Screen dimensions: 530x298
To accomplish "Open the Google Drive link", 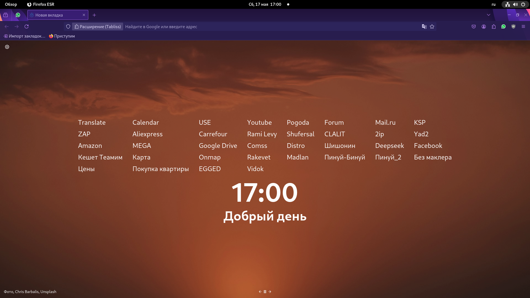I will tap(218, 146).
